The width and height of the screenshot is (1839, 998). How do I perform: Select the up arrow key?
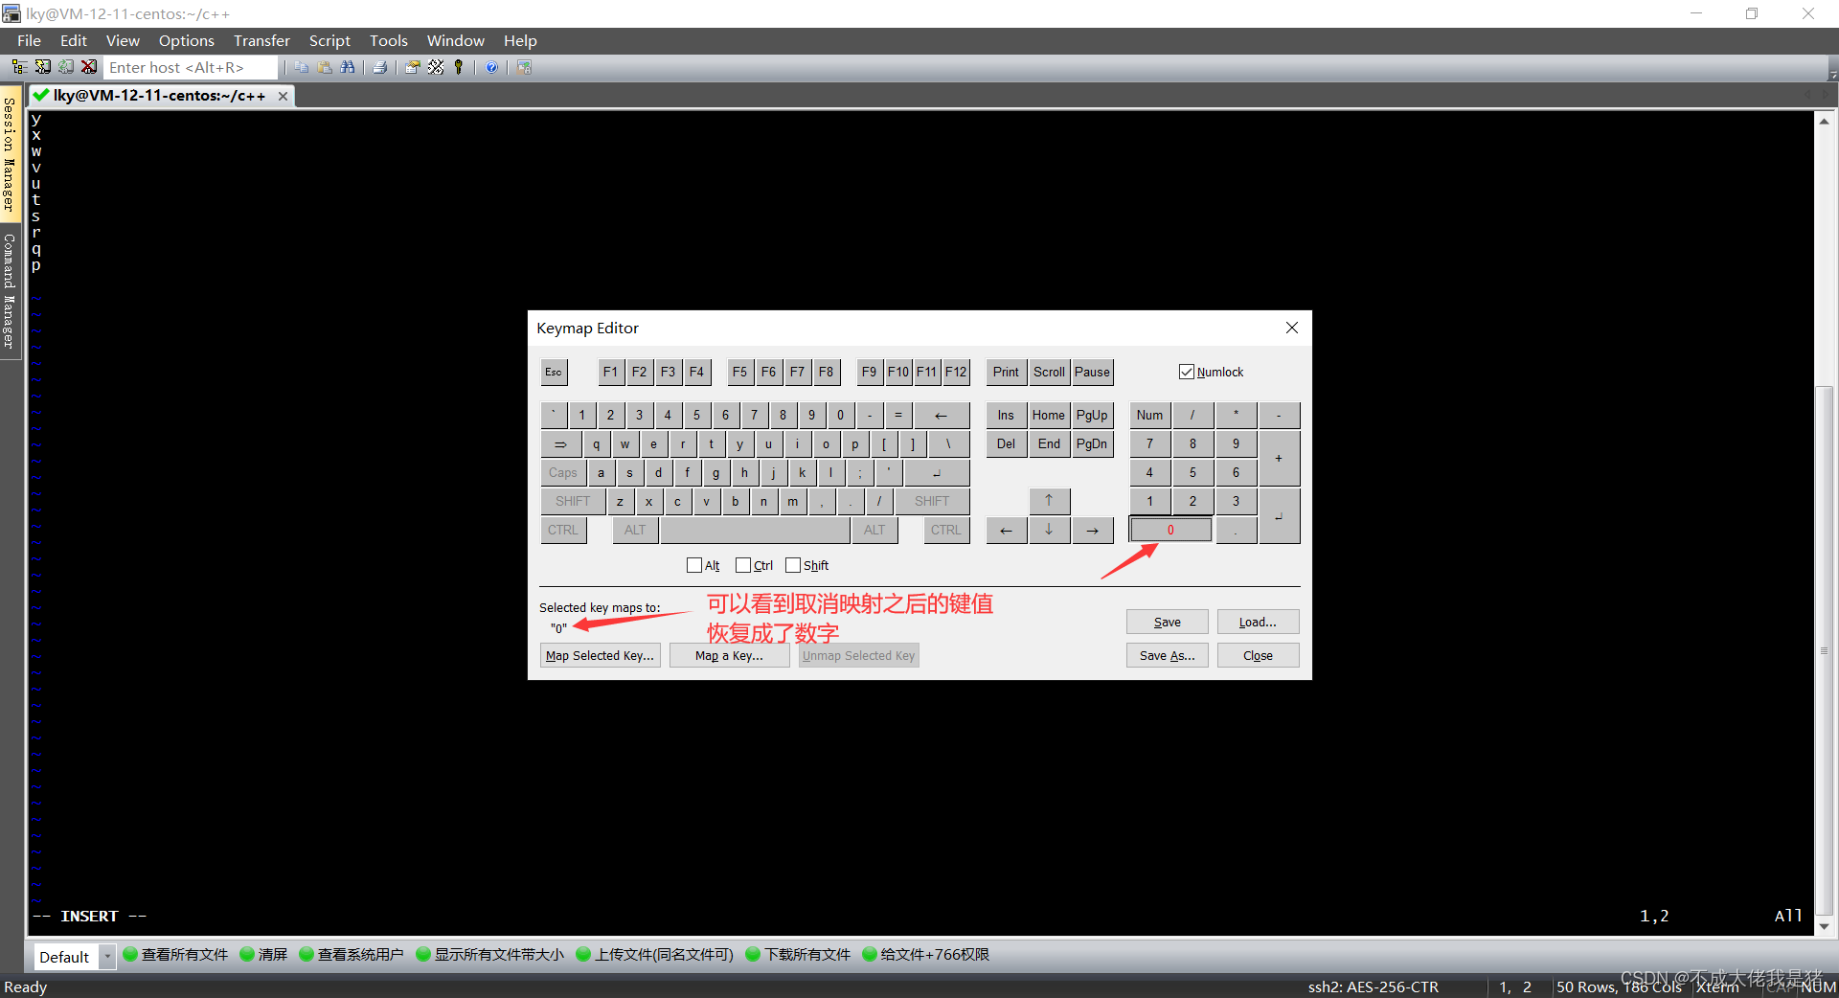click(1049, 500)
